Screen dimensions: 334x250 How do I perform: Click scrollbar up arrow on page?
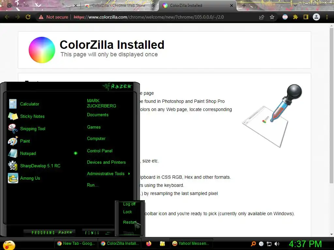point(331,26)
